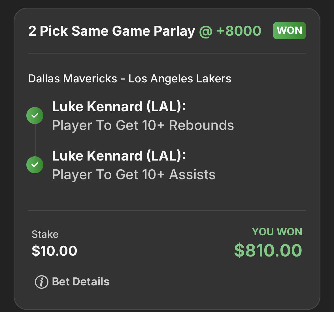Click the green checkmark for 10+ Assists
The width and height of the screenshot is (334, 312).
pos(35,164)
